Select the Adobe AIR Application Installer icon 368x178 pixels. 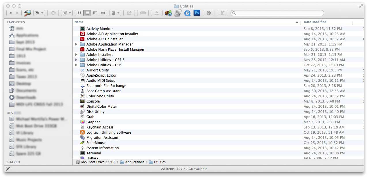pyautogui.click(x=82, y=34)
